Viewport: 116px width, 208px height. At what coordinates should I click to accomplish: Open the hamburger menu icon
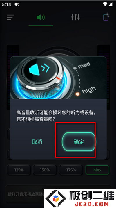(10, 17)
